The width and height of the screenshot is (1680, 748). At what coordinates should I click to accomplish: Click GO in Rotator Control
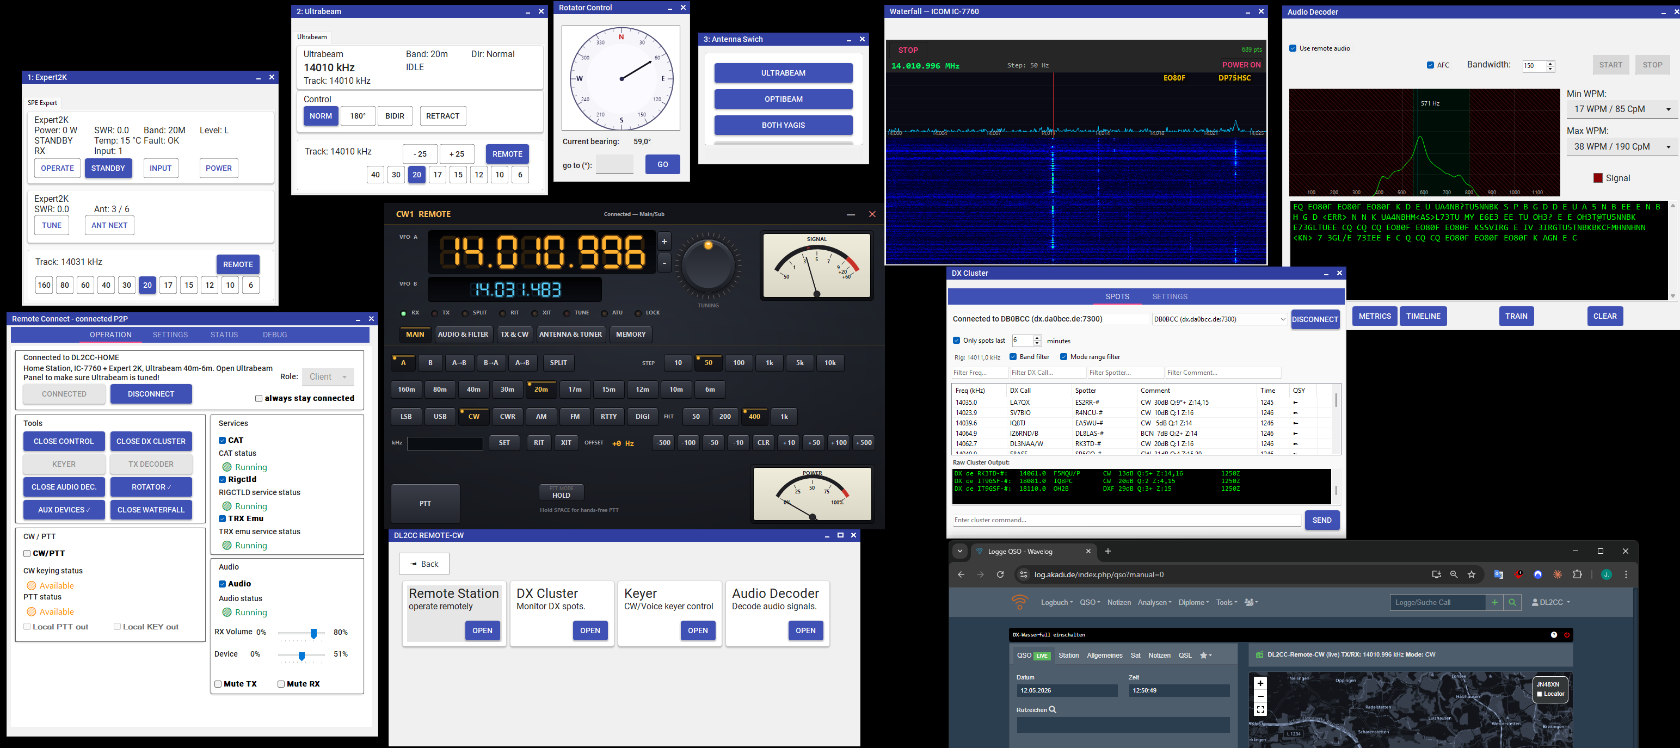coord(663,164)
